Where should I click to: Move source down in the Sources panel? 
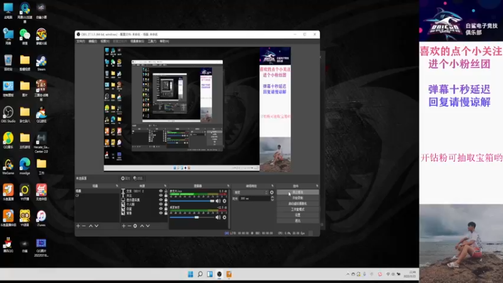tap(148, 226)
